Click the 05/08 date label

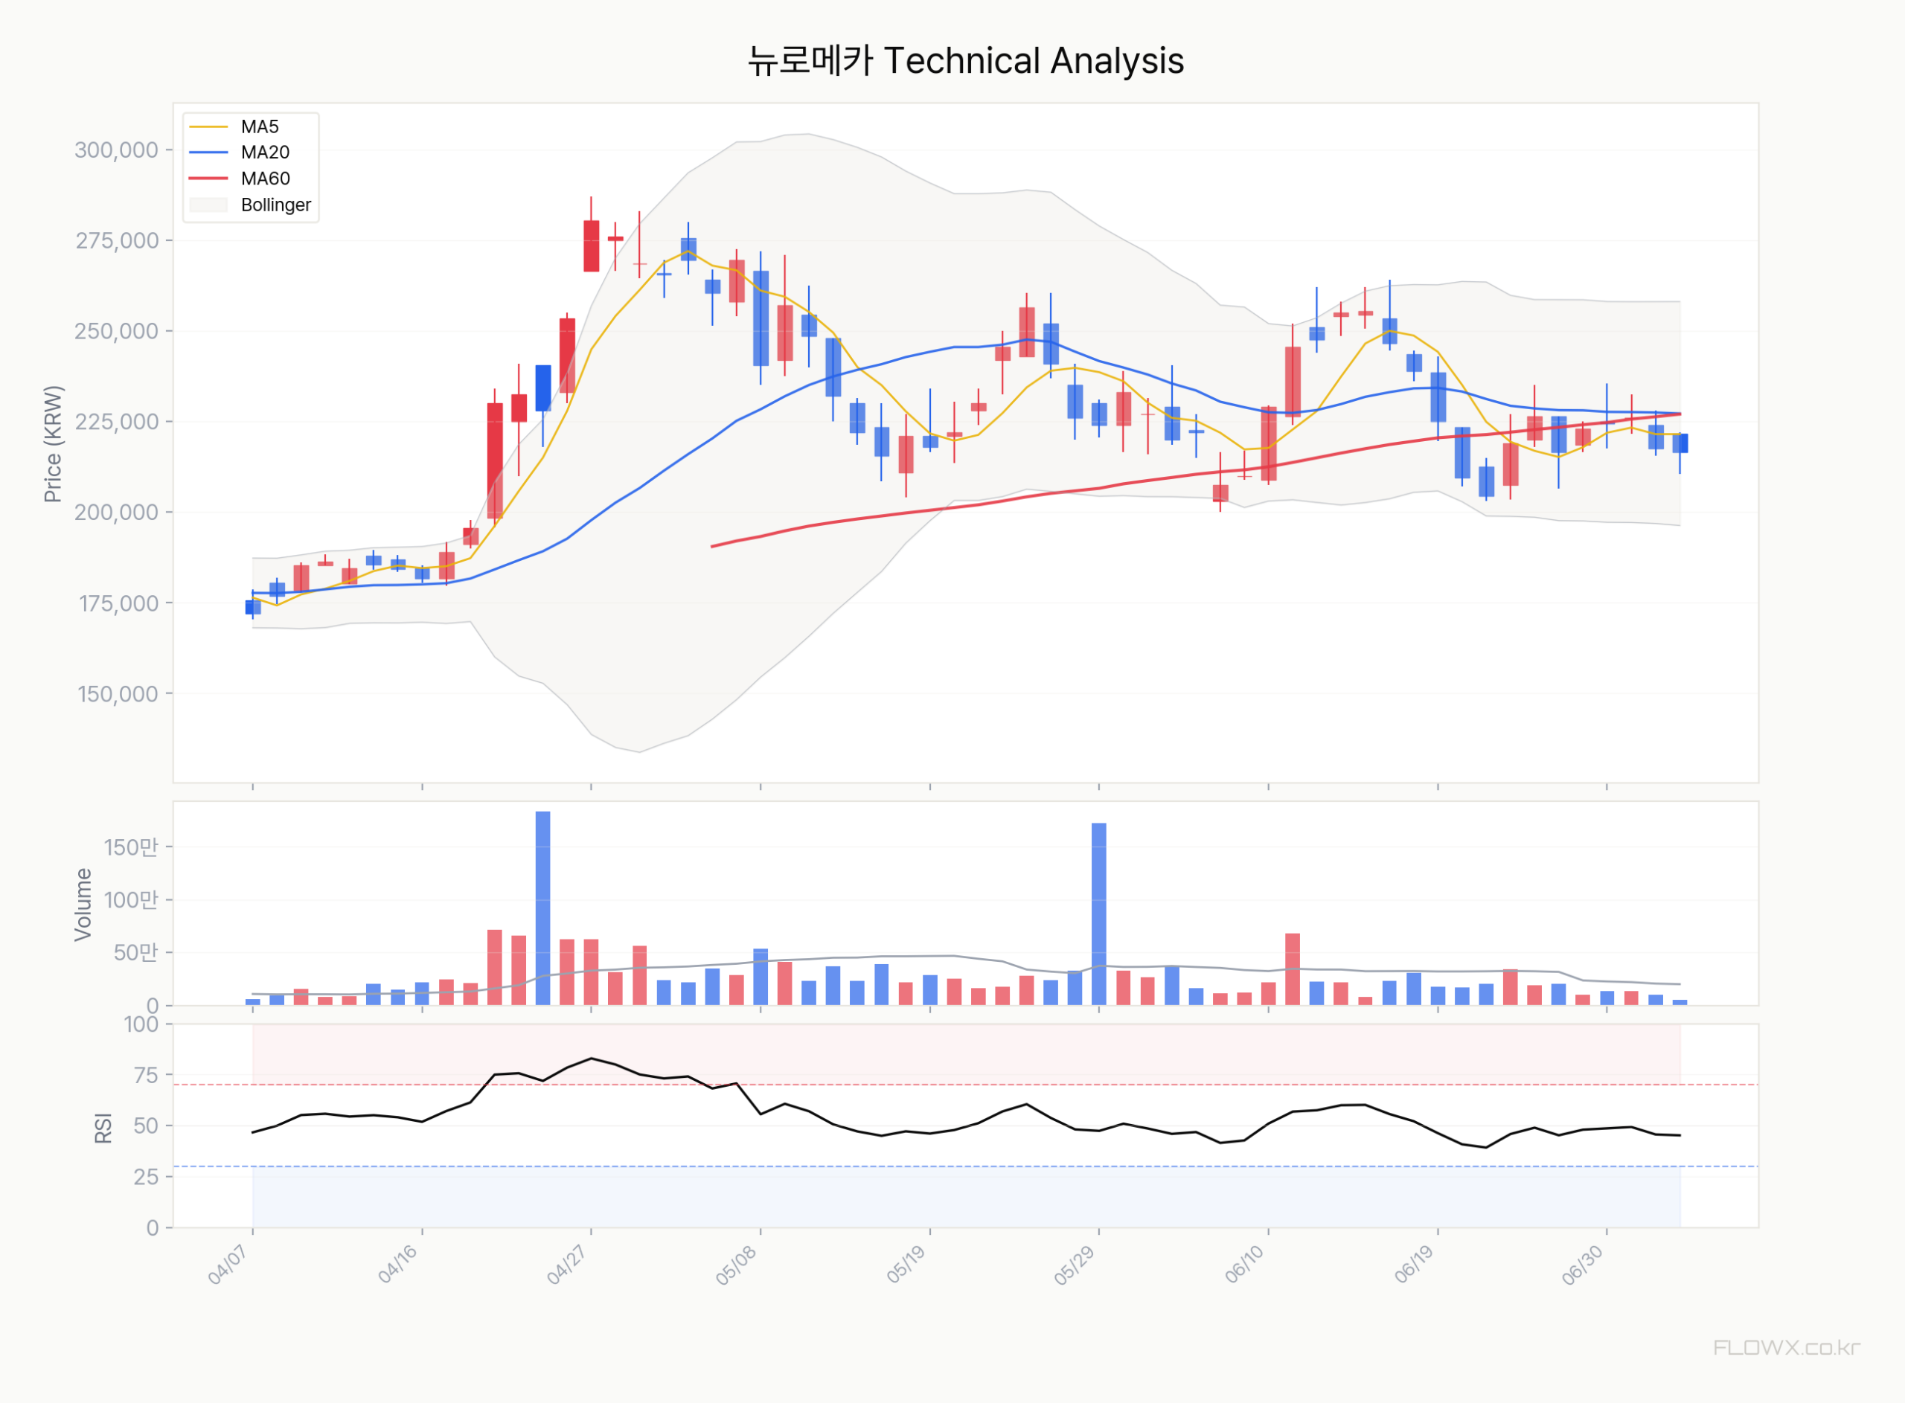(737, 1265)
